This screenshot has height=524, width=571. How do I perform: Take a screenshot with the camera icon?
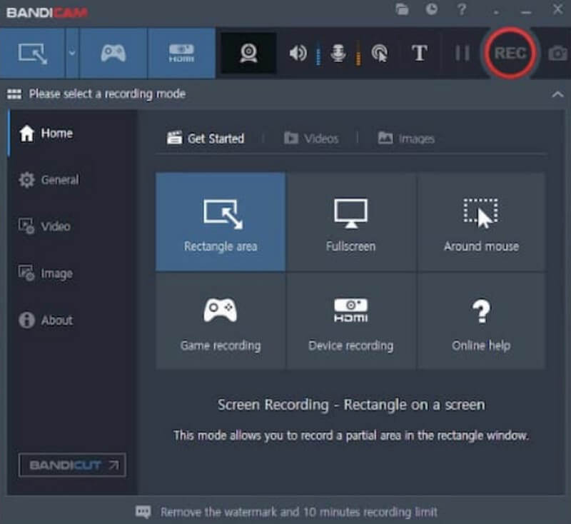point(557,53)
